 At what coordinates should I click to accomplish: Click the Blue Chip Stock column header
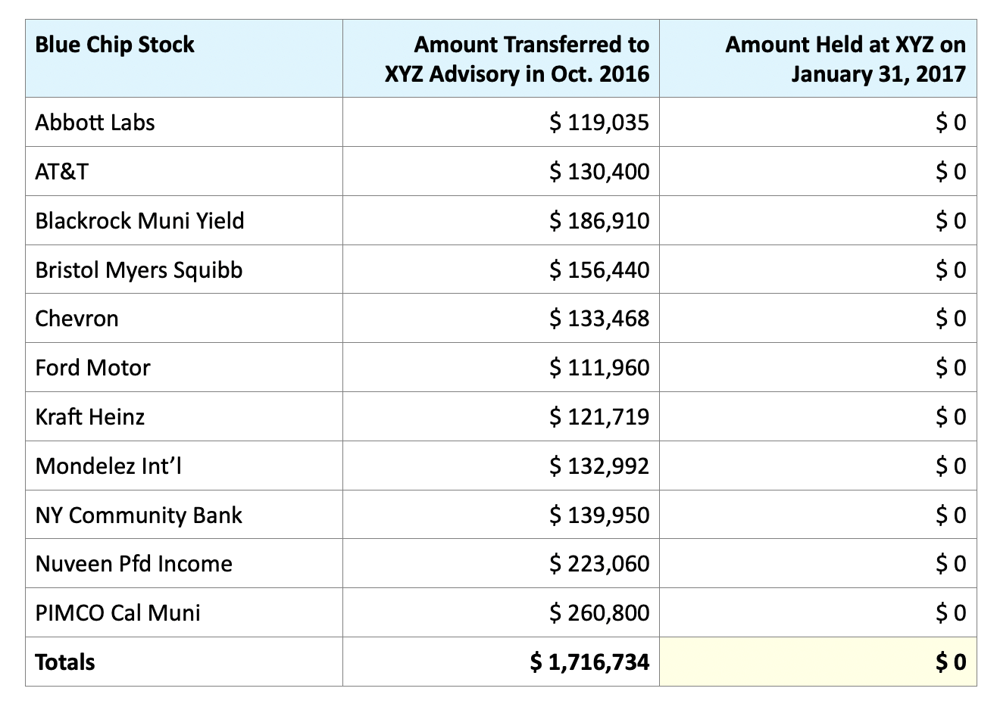pos(114,45)
